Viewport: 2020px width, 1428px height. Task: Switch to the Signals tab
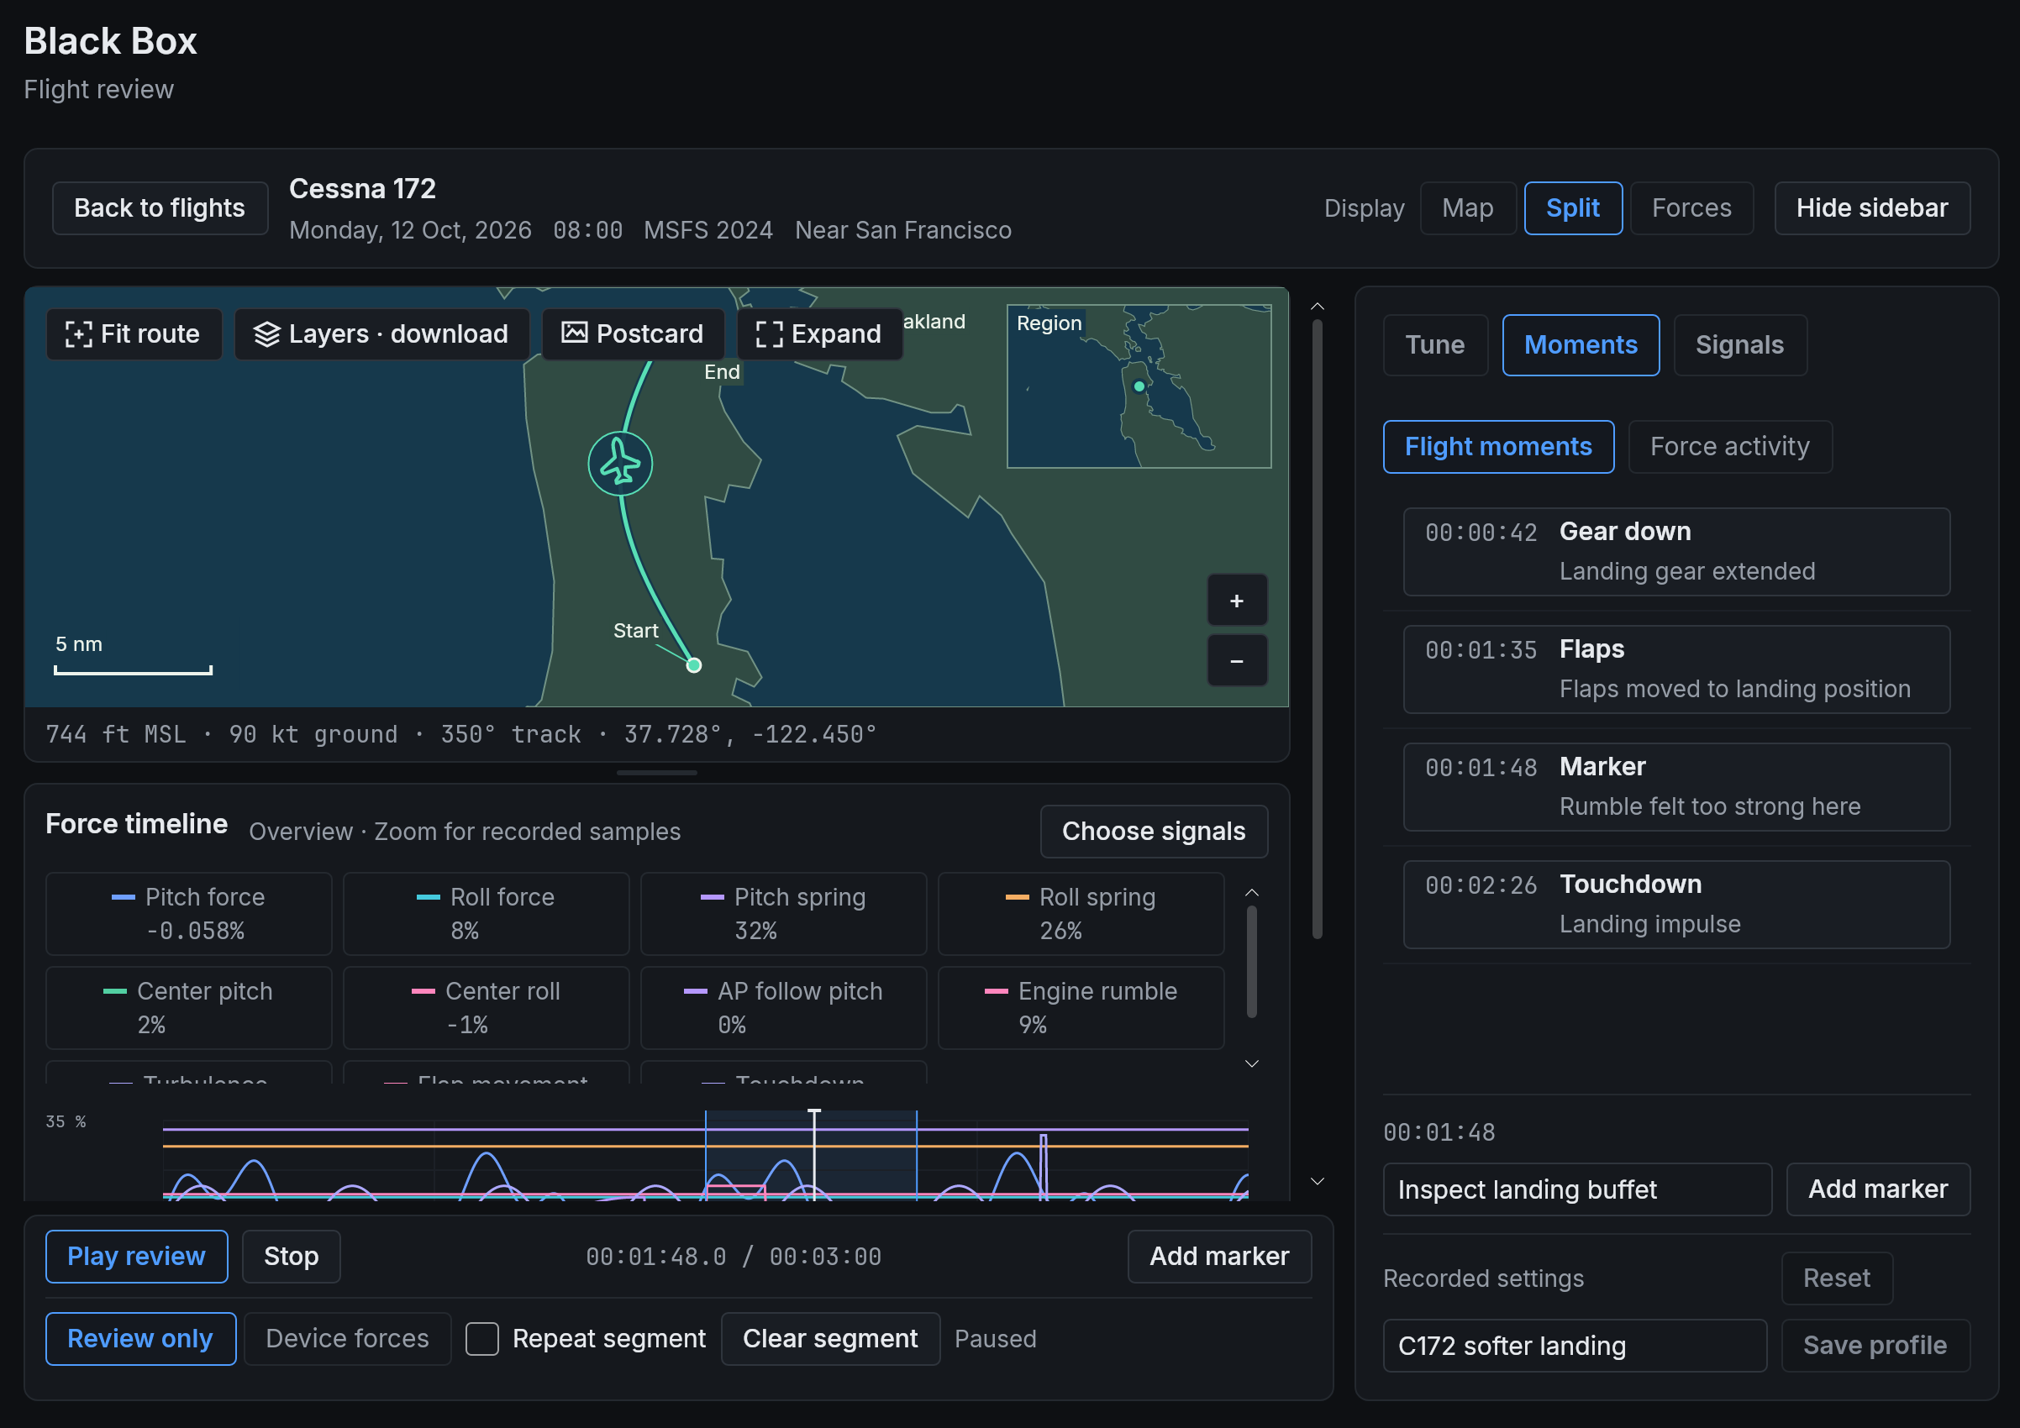pyautogui.click(x=1739, y=344)
